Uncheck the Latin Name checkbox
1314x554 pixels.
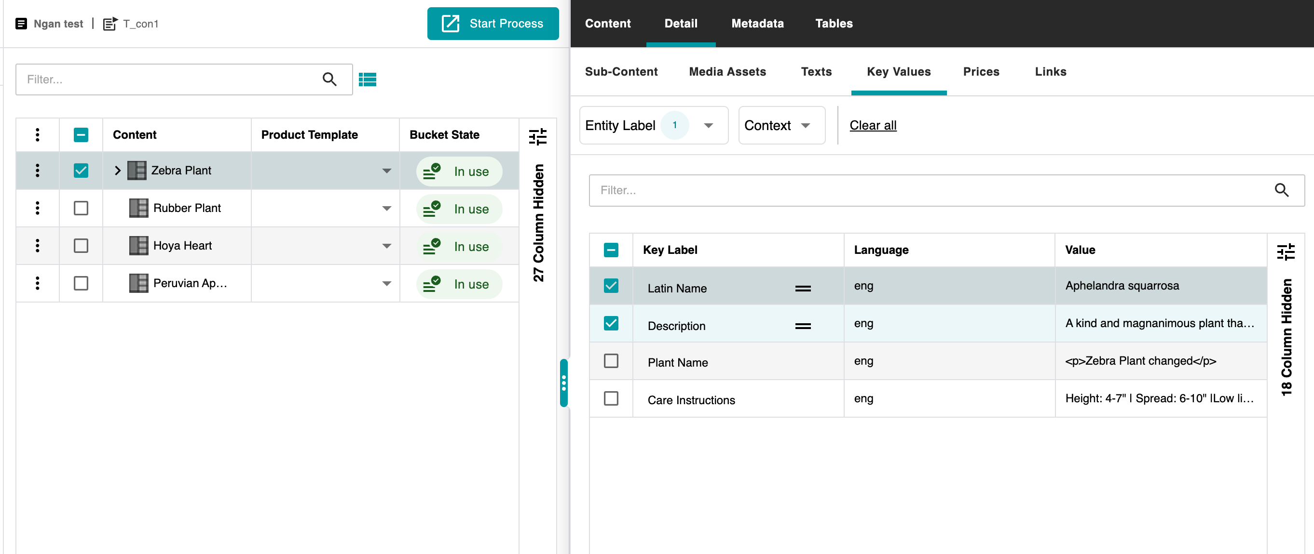click(611, 286)
